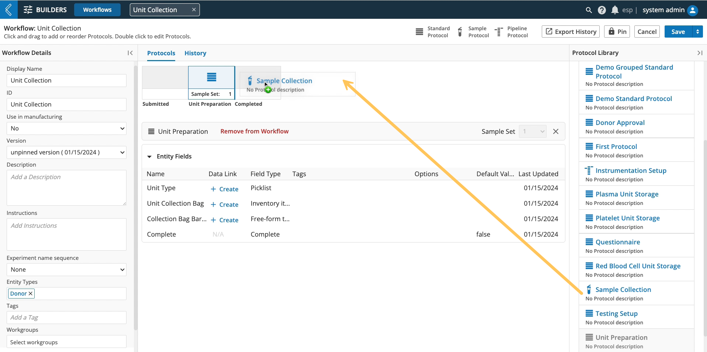Select the Unit Preparation protocol tile icon
The image size is (707, 352).
pos(211,77)
